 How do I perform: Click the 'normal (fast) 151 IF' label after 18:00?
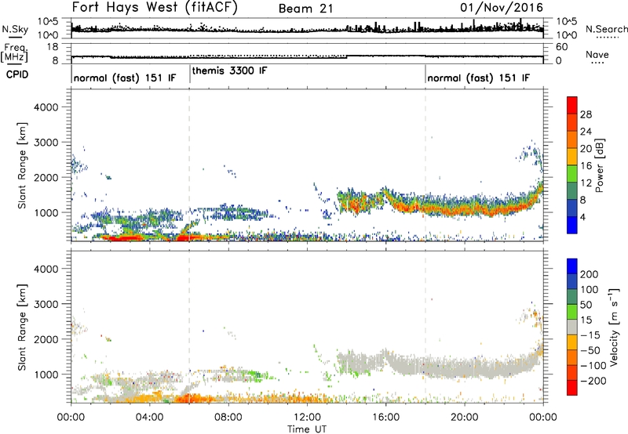pos(478,78)
